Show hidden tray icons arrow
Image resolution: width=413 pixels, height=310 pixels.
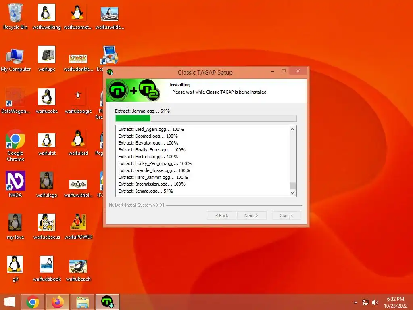(356, 302)
